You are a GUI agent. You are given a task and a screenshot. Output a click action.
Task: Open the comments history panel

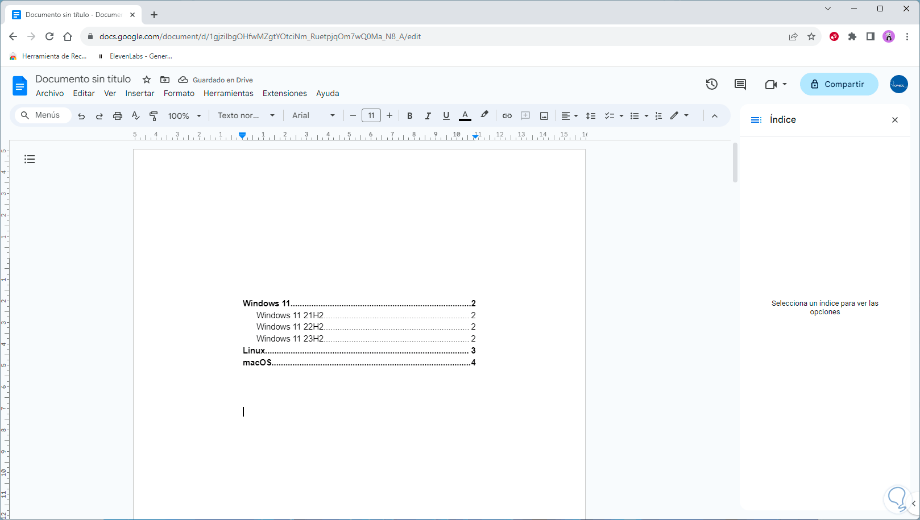740,84
